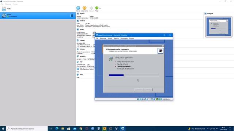
Task: Launch Microsoft Edge from taskbar
Action: 57,128
